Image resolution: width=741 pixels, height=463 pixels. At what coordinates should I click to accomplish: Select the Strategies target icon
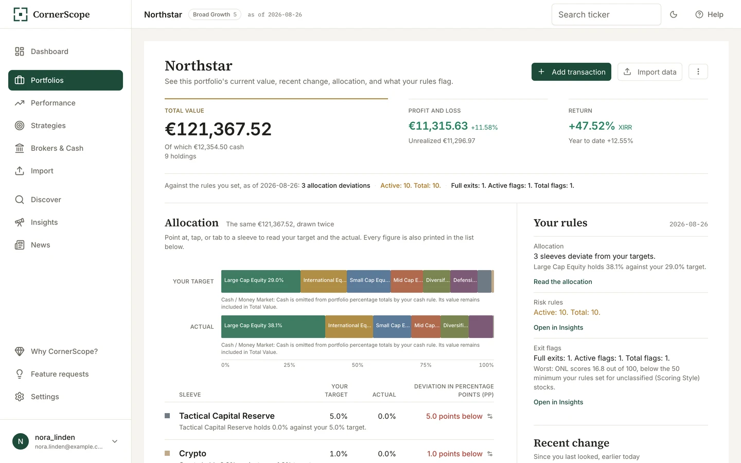coord(20,126)
